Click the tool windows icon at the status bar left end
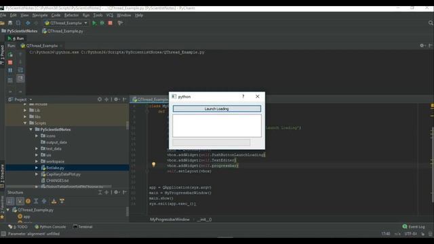 (x=3, y=234)
